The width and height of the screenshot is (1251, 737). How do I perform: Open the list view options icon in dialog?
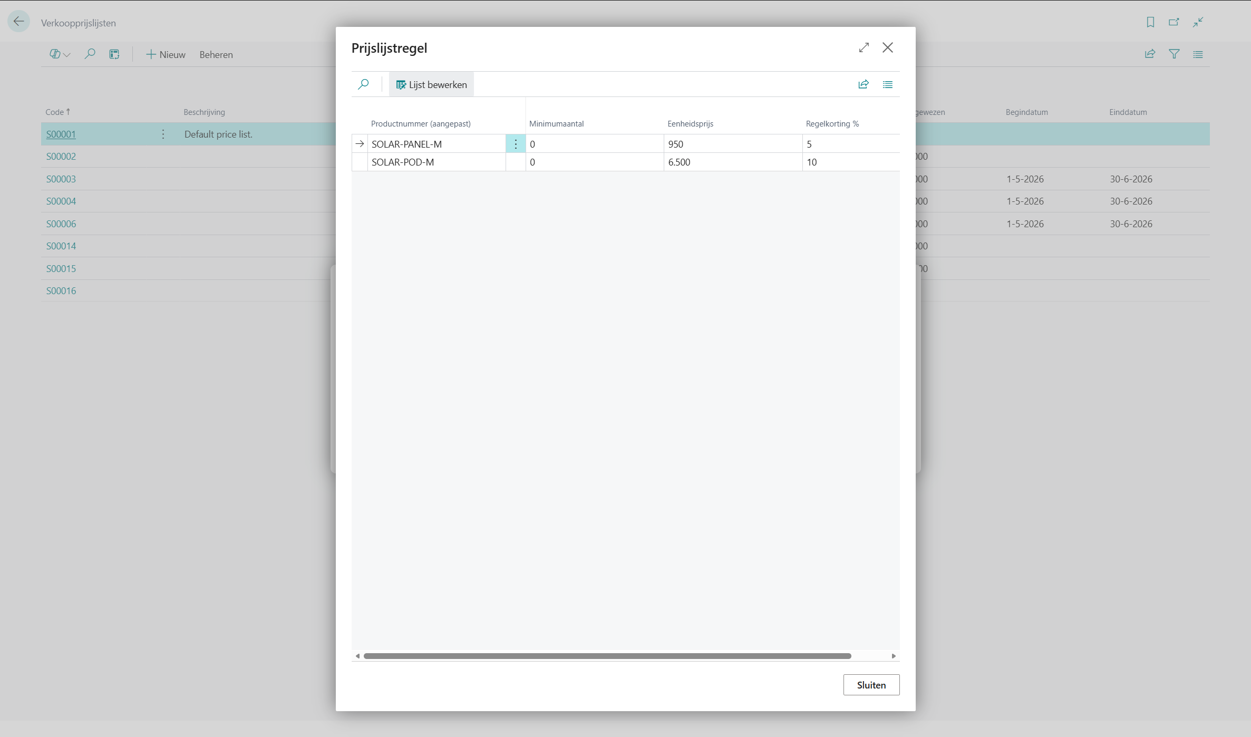click(888, 84)
